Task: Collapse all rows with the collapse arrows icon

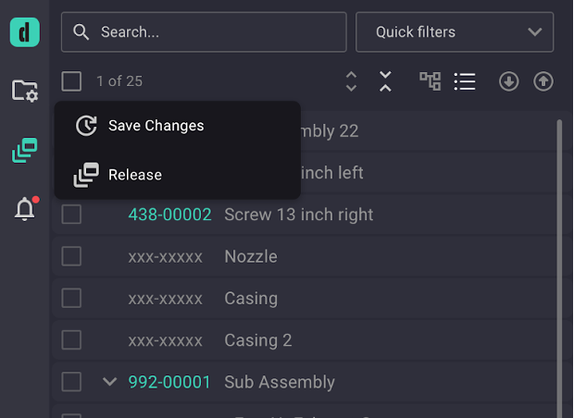Action: coord(385,81)
